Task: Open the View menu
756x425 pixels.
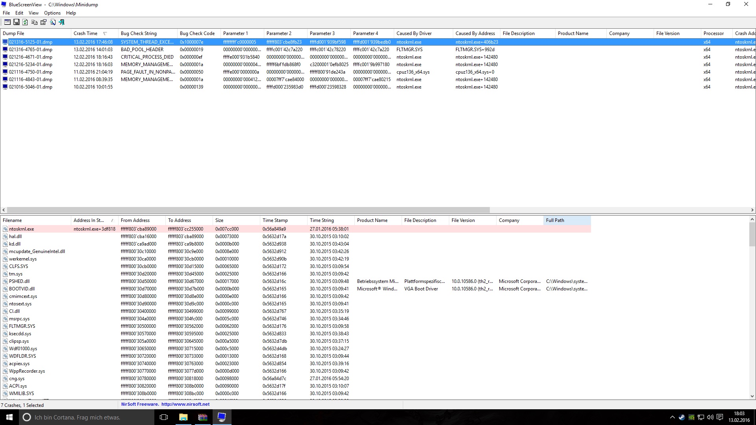Action: tap(33, 13)
